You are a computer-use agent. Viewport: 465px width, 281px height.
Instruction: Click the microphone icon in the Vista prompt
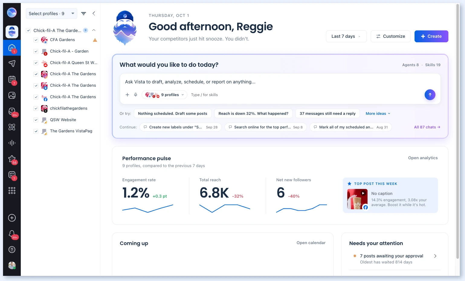[136, 95]
